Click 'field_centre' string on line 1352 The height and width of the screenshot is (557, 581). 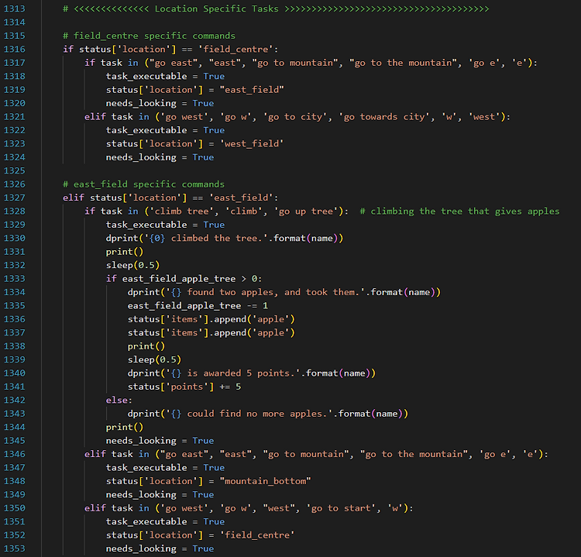pyautogui.click(x=257, y=535)
